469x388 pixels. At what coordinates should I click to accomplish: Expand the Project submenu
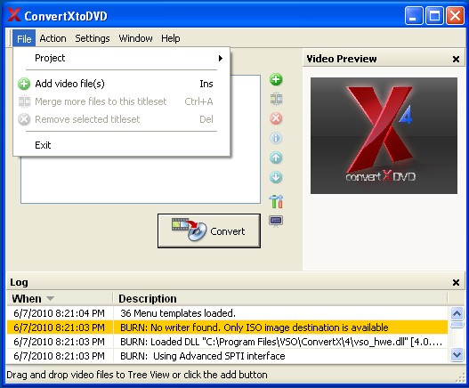(122, 58)
